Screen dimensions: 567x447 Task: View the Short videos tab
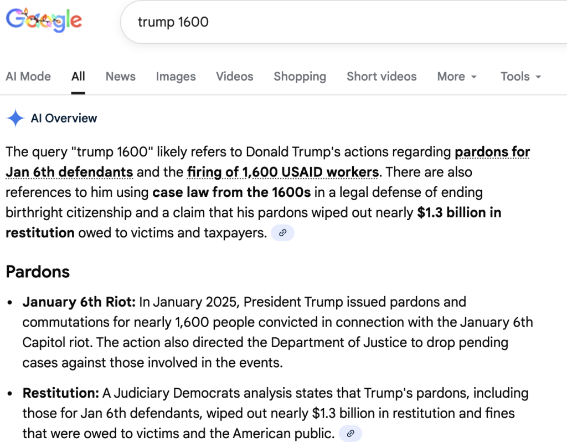[x=382, y=77]
